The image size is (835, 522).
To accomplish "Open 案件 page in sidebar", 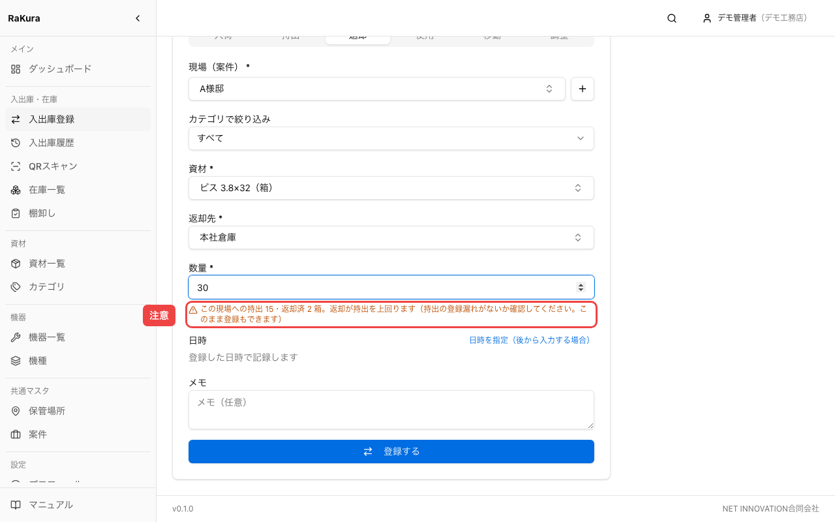I will point(78,435).
